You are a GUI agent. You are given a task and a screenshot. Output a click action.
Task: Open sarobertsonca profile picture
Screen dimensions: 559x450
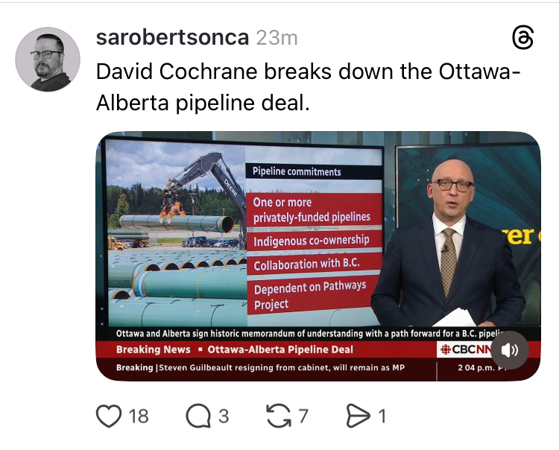(48, 59)
